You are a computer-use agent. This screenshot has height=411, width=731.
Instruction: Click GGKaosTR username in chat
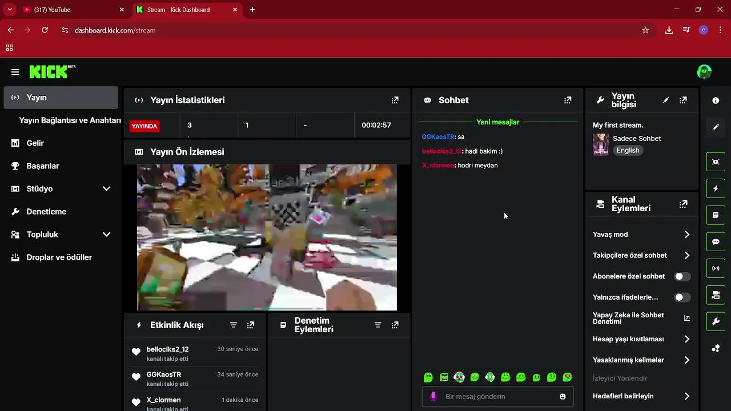438,137
